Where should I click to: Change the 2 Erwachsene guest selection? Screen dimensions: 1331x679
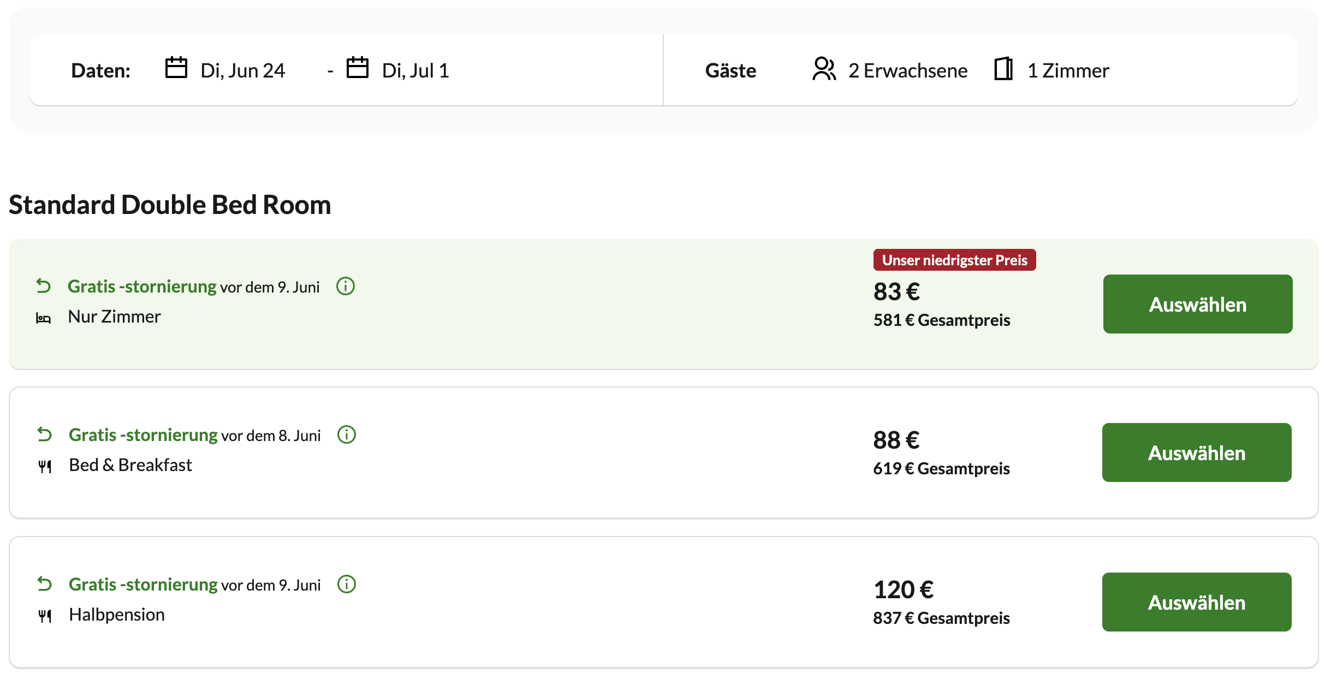(x=907, y=70)
